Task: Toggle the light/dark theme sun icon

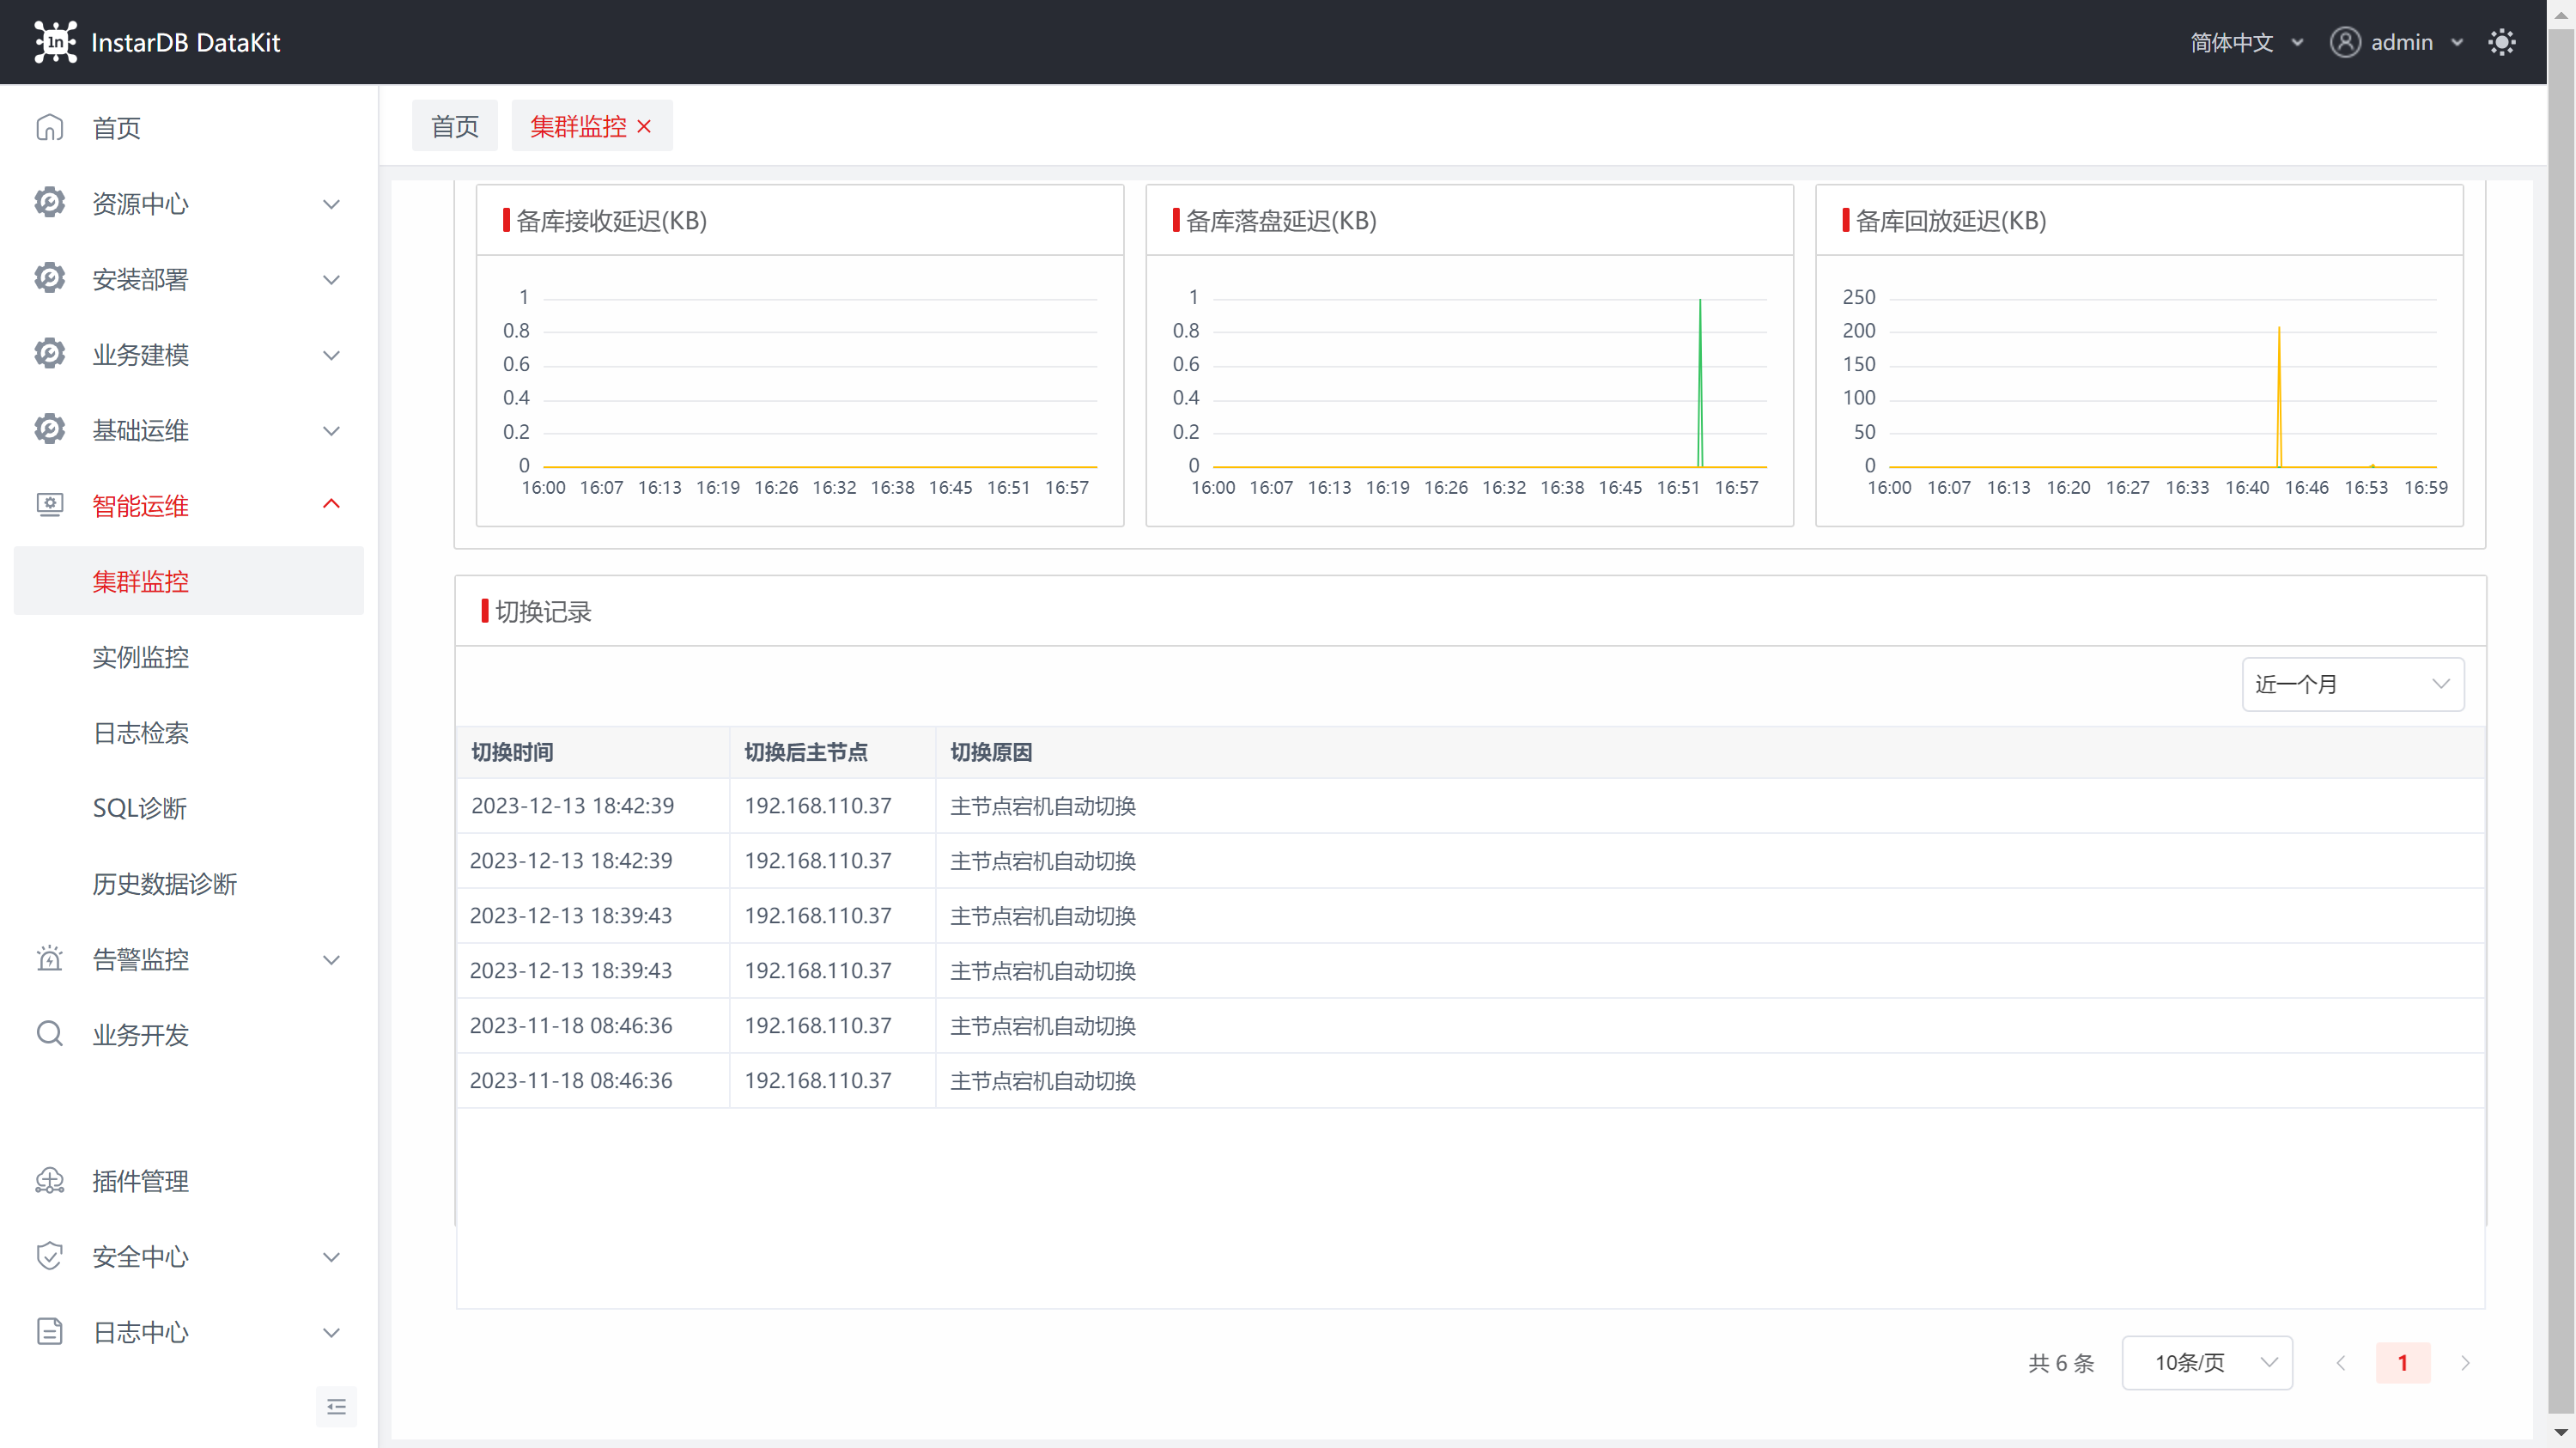Action: click(x=2501, y=42)
